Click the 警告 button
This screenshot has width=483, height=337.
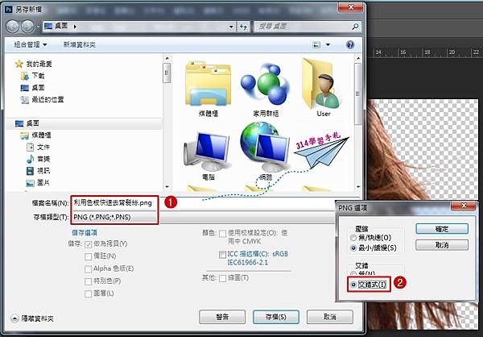pyautogui.click(x=222, y=317)
